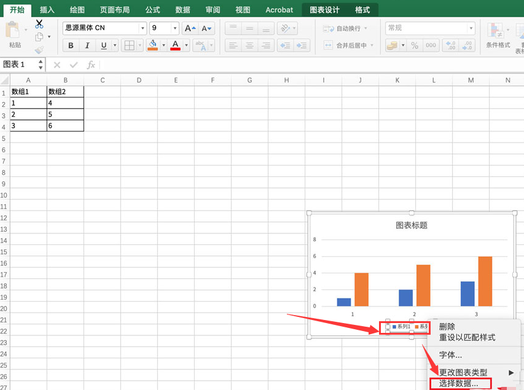Toggle Underline formatting

[103, 44]
